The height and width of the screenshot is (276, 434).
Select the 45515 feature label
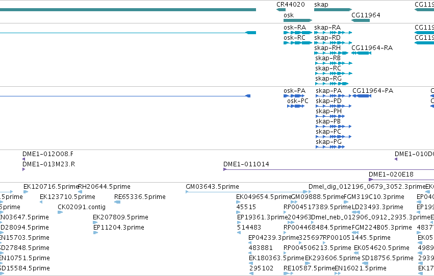click(246, 207)
